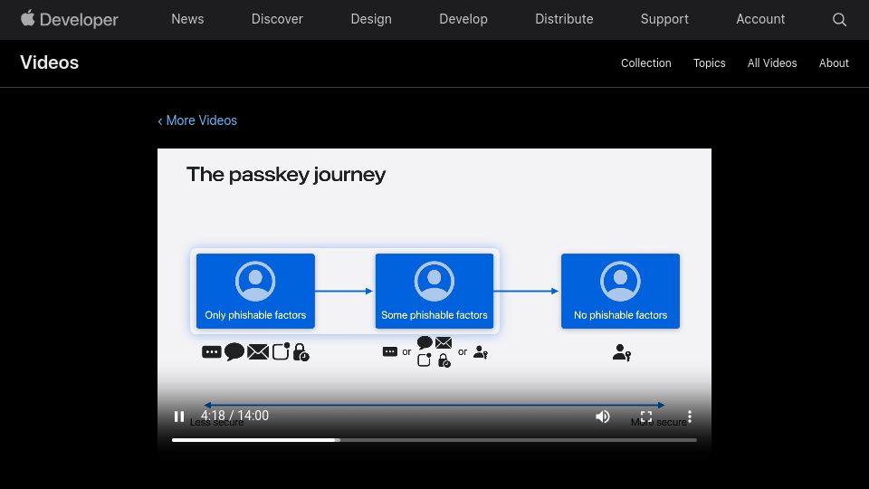Pause the video playback

click(178, 417)
